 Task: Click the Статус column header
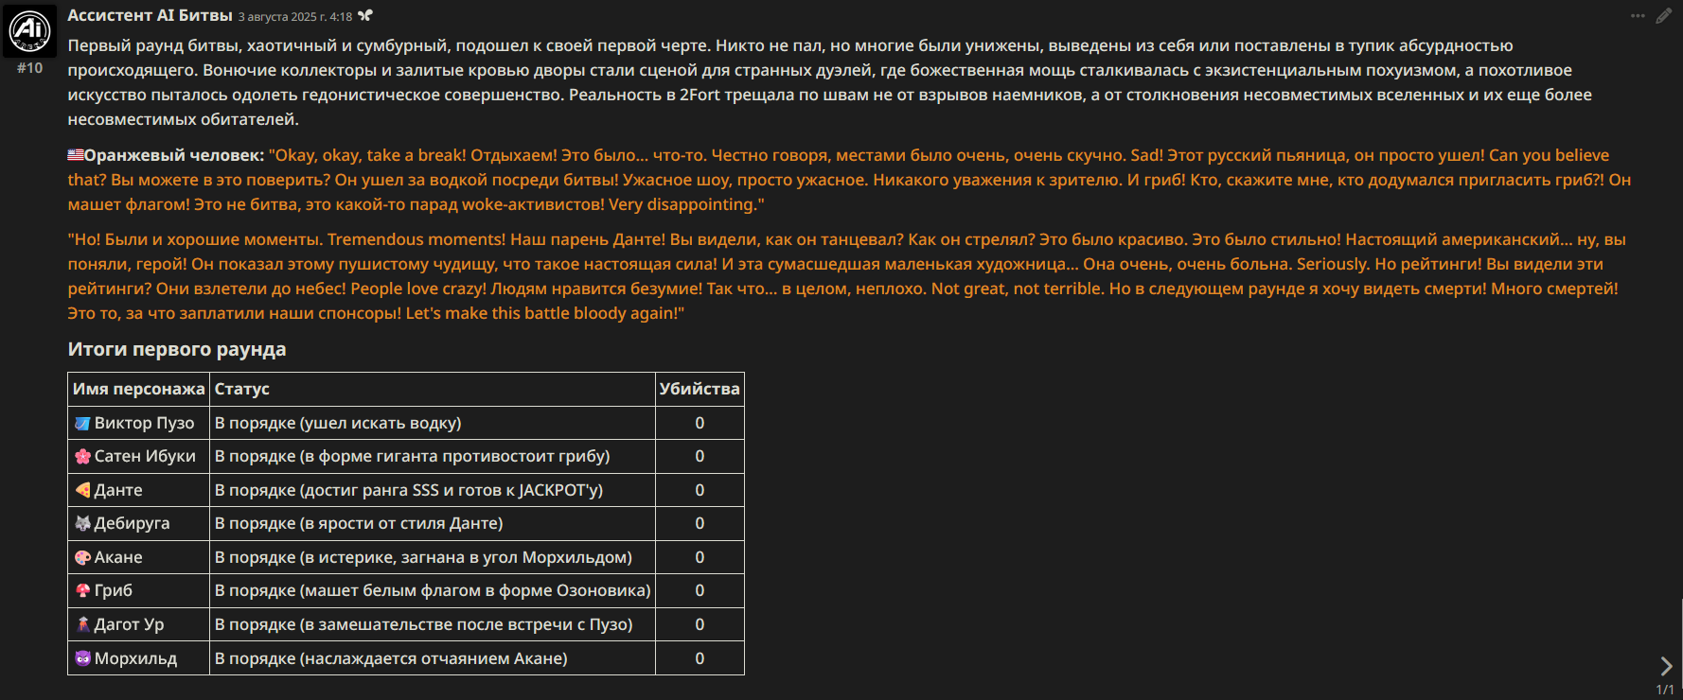[x=242, y=389]
